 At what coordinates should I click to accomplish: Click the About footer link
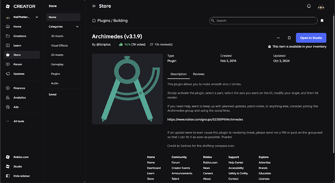207,179
